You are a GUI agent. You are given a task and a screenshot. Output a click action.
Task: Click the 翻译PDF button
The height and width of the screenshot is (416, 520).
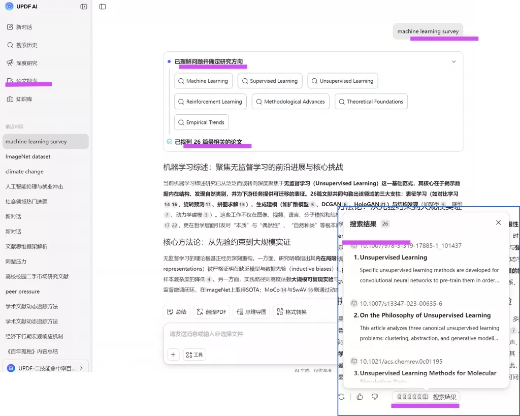pyautogui.click(x=212, y=312)
